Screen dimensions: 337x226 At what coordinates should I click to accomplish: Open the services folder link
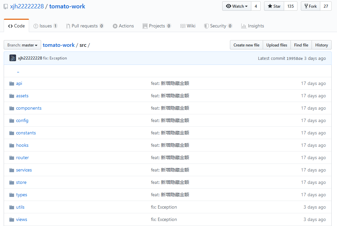coord(24,170)
